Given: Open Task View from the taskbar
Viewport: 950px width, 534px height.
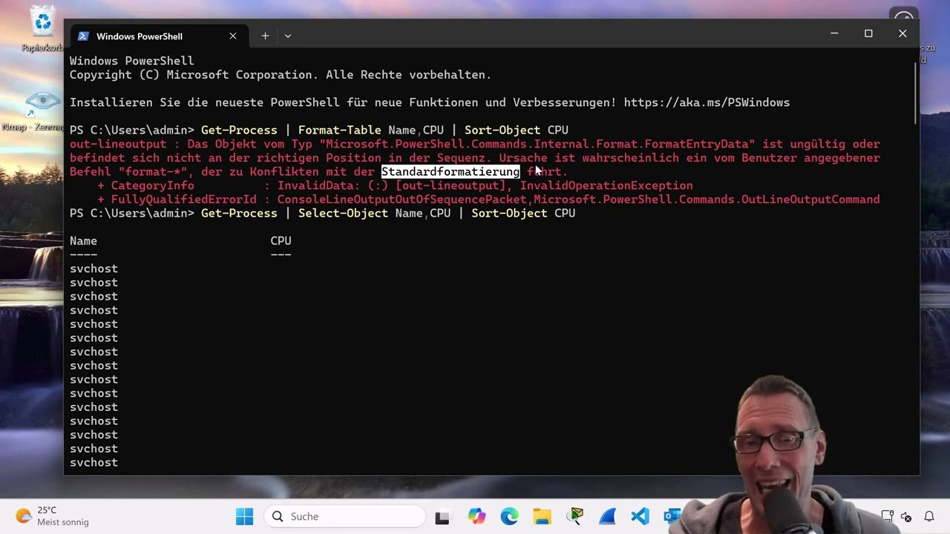Looking at the screenshot, I should point(442,517).
